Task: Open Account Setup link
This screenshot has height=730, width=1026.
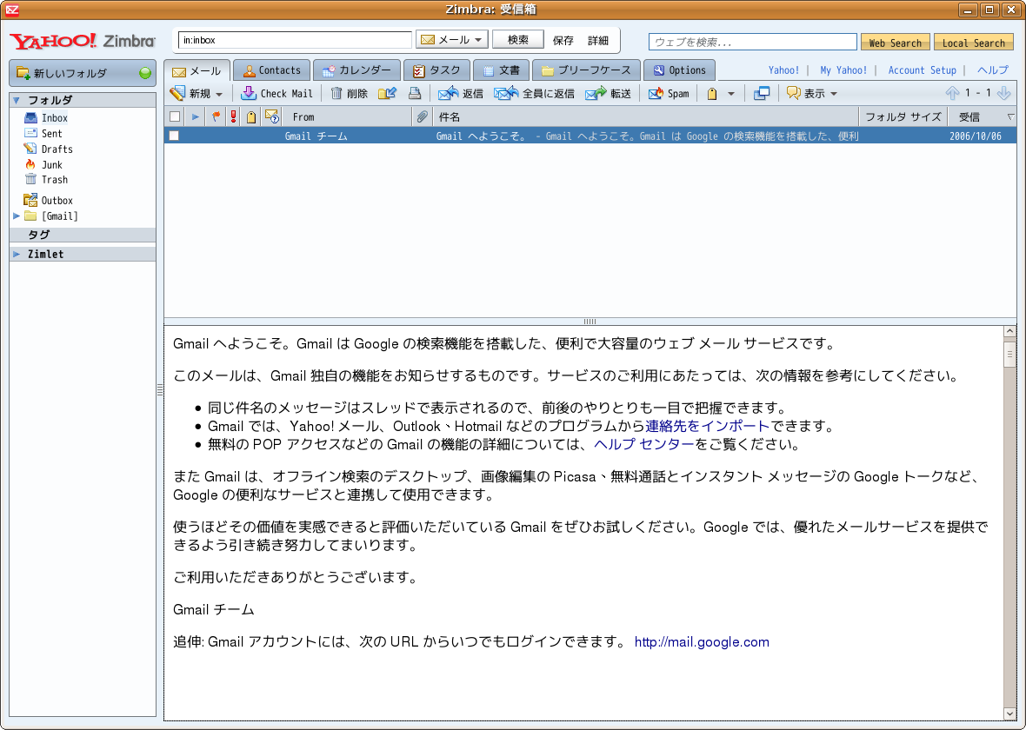Action: (922, 70)
